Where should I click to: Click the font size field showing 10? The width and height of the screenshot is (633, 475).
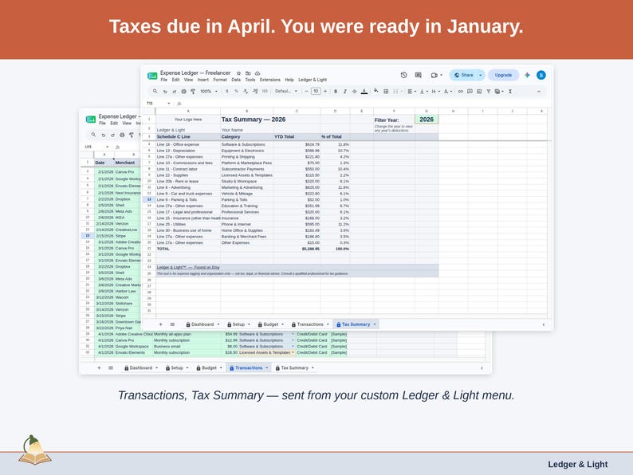coord(316,91)
